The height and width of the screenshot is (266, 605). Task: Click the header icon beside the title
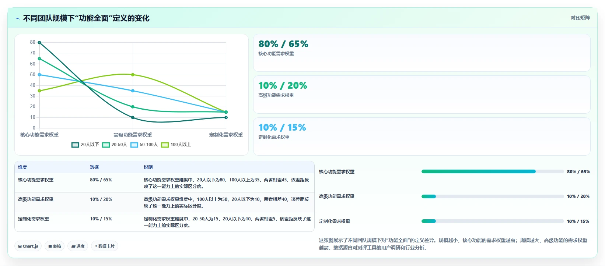[x=17, y=18]
